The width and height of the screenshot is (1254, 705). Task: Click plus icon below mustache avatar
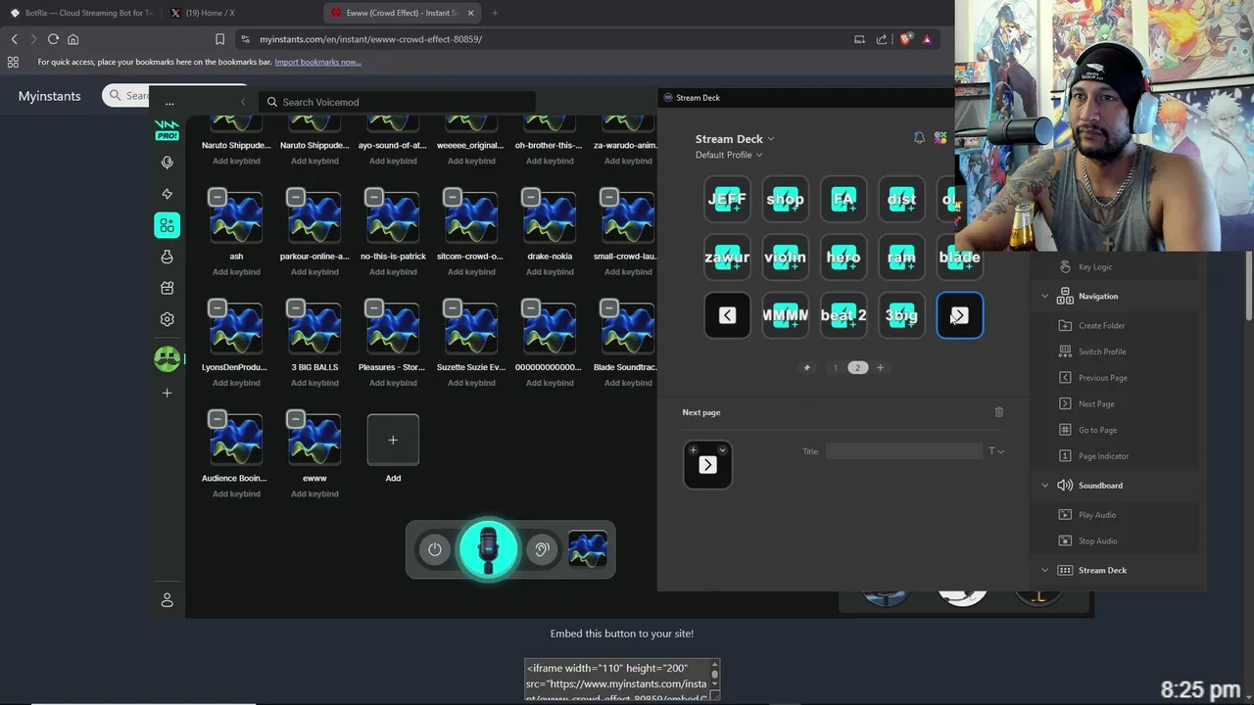167,393
